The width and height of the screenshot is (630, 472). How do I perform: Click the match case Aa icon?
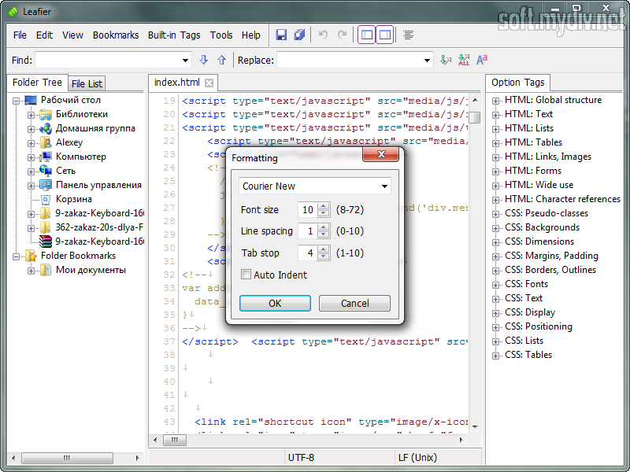tap(482, 60)
